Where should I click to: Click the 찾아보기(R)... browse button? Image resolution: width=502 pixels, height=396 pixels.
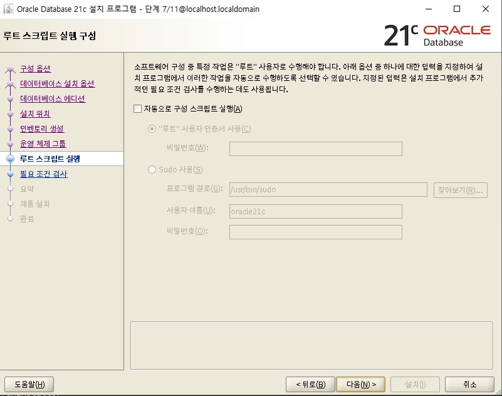point(461,190)
